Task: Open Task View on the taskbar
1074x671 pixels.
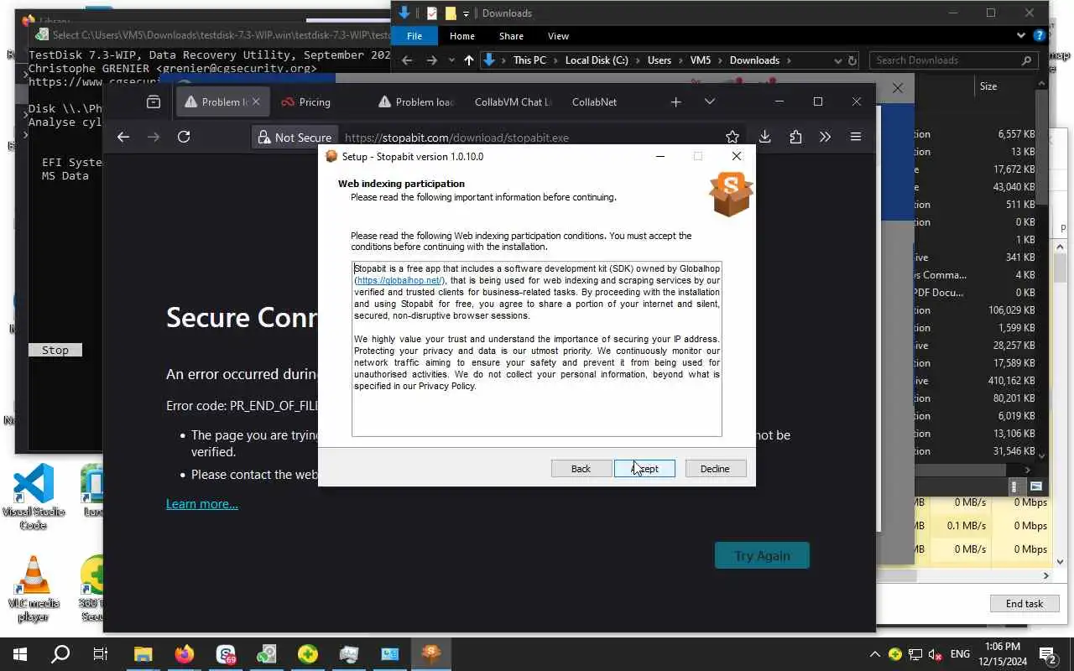Action: (x=101, y=654)
